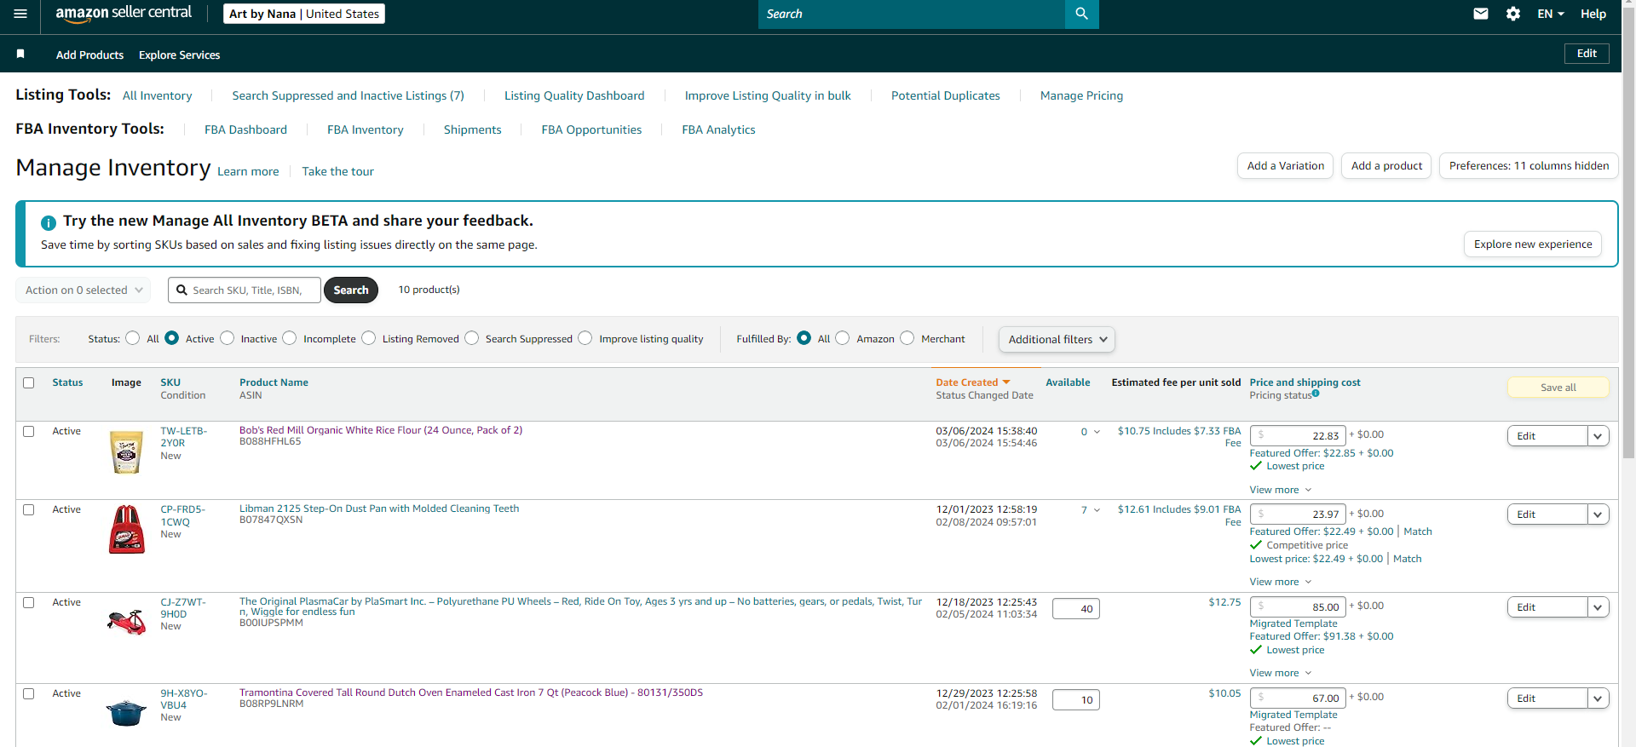The width and height of the screenshot is (1636, 747).
Task: Open the hamburger navigation menu
Action: [20, 14]
